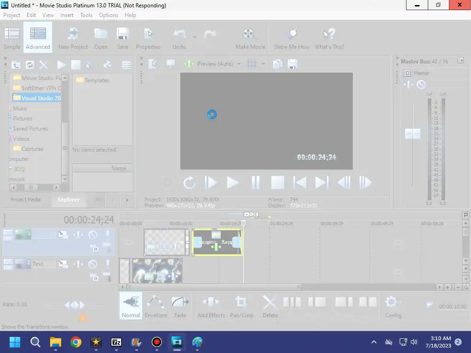Toggle Explorer auto preview
The width and height of the screenshot is (471, 353).
tap(89, 64)
